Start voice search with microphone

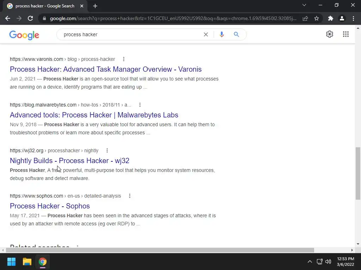click(x=221, y=34)
